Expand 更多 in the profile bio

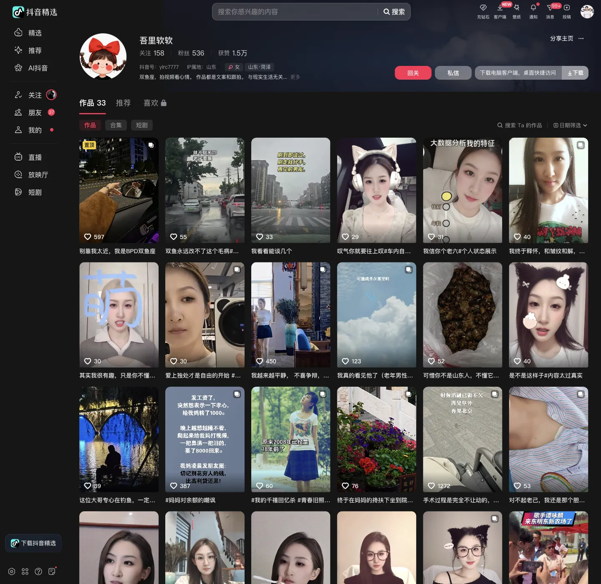[295, 77]
